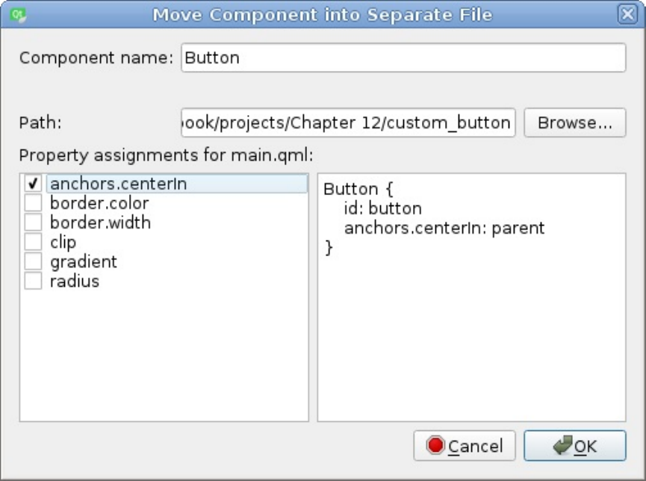Click the Path input field
Image resolution: width=646 pixels, height=481 pixels.
coord(347,122)
